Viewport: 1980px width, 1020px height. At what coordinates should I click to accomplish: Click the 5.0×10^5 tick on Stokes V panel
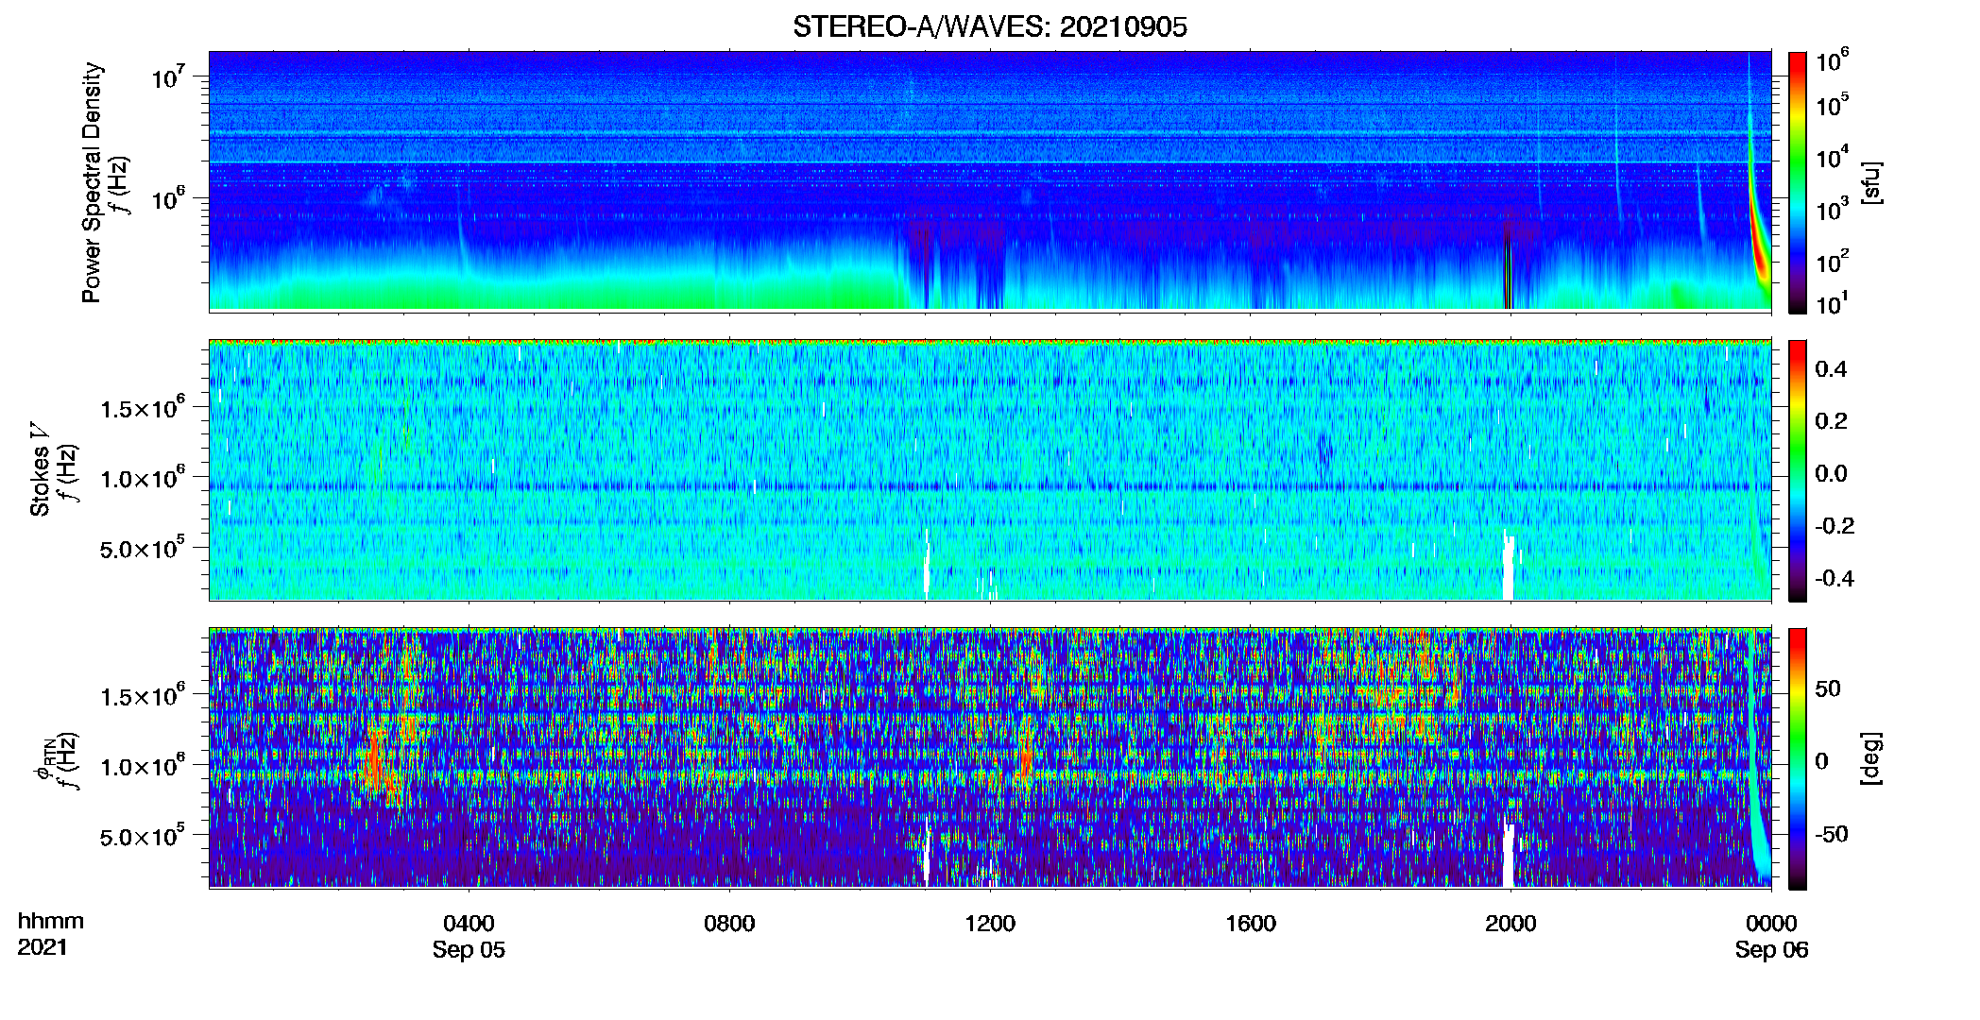[x=144, y=548]
